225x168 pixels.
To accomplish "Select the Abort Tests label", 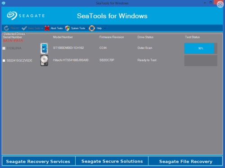I will (57, 28).
